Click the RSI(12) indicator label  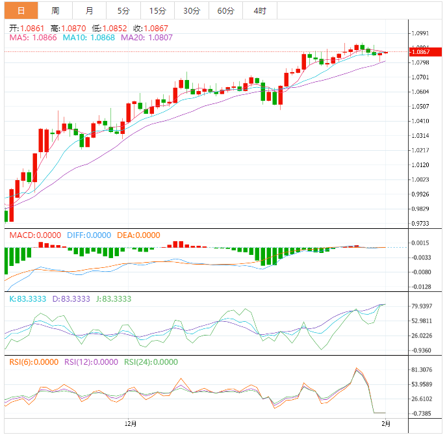pos(90,362)
